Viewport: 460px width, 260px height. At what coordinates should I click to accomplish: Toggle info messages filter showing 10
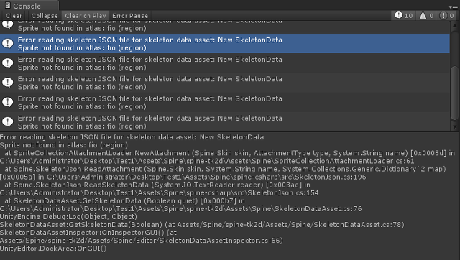click(404, 16)
